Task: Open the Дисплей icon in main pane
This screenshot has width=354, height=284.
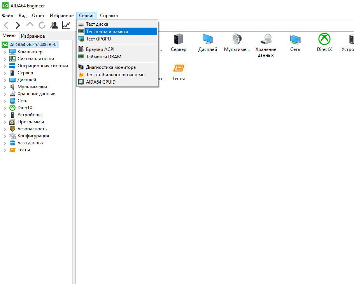Action: tap(207, 39)
